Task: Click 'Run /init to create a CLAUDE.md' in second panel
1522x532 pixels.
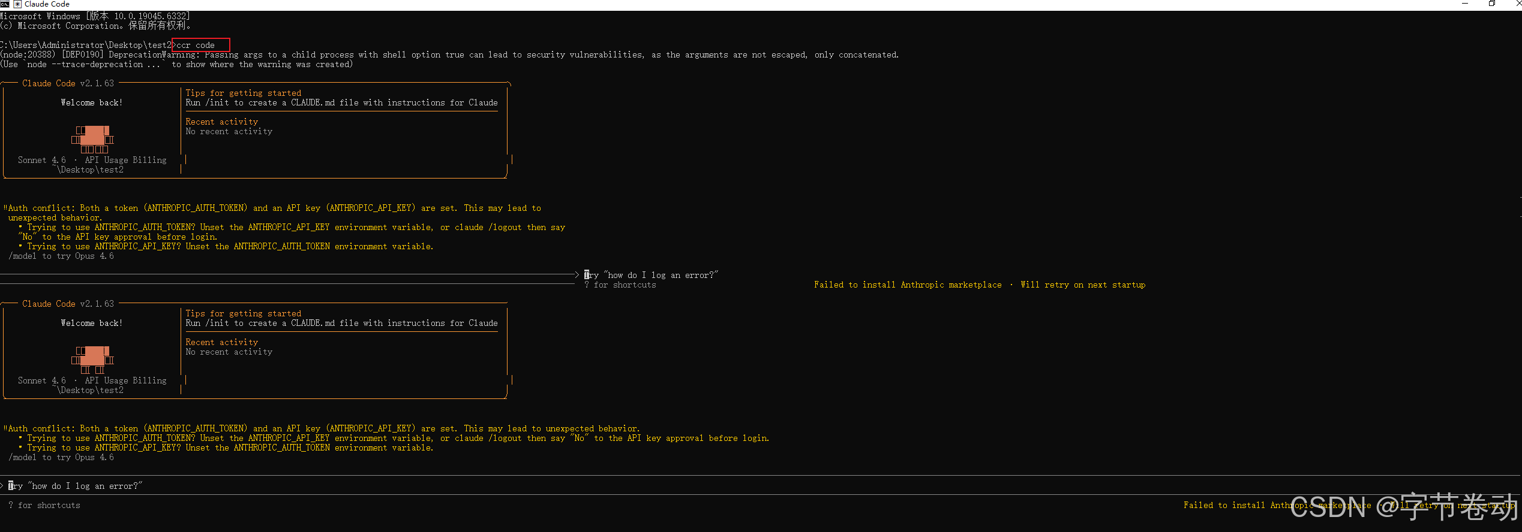Action: (x=341, y=323)
